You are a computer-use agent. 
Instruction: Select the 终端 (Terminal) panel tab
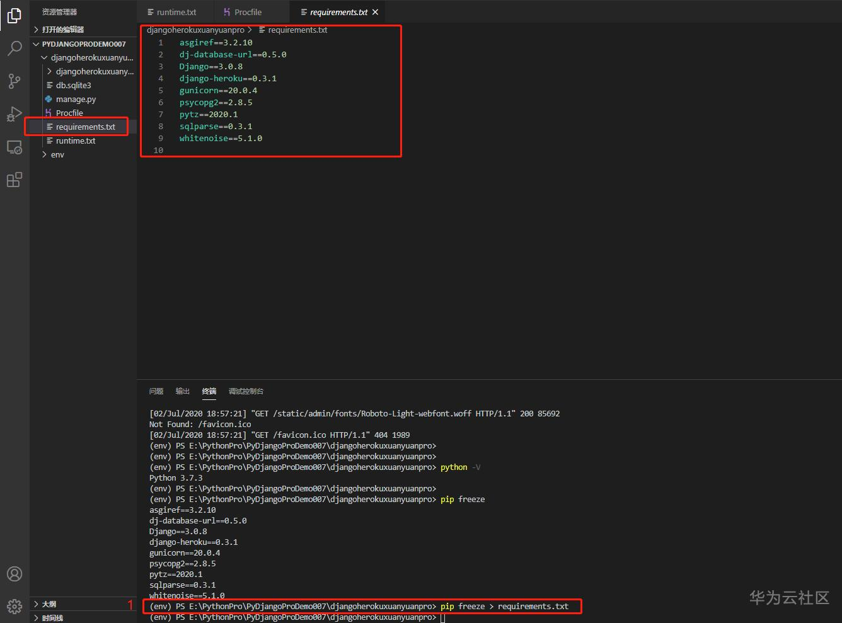[x=209, y=391]
